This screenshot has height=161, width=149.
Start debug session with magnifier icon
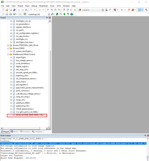[x=115, y=10]
